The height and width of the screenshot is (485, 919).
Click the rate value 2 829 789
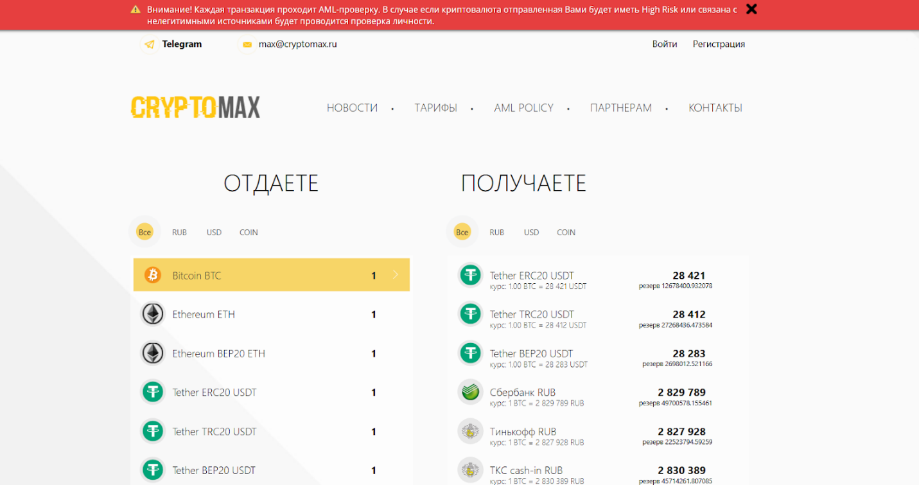[682, 392]
